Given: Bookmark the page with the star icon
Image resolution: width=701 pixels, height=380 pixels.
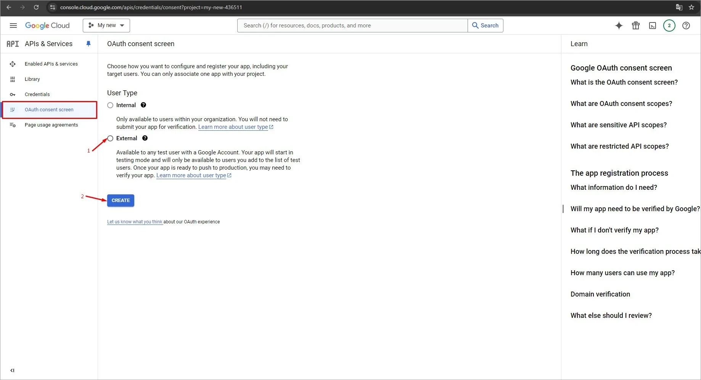Looking at the screenshot, I should point(692,7).
